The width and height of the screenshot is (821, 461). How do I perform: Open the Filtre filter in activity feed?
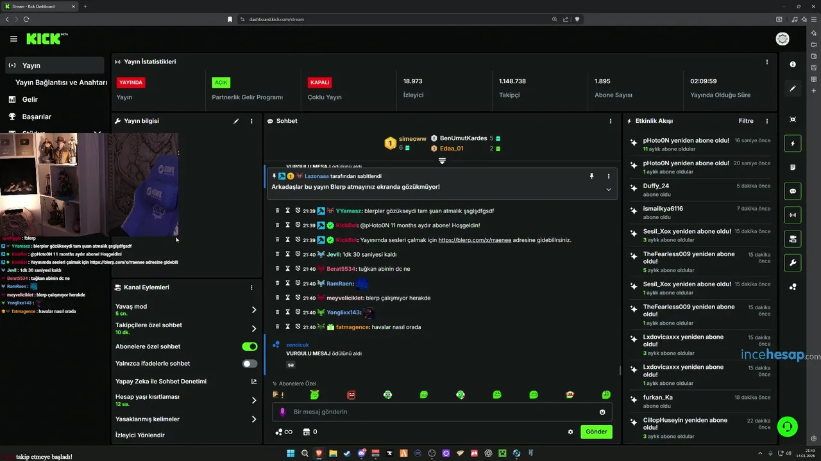[746, 121]
